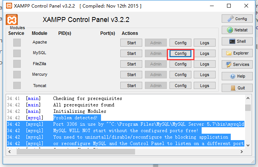Screen dimensions: 258x167
Task: Quit XAMPP with the Quit button
Action: click(237, 88)
